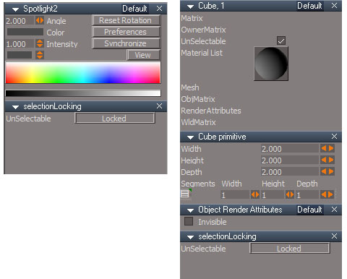Adjust the unlabeled stepper below Intensity

pos(40,55)
